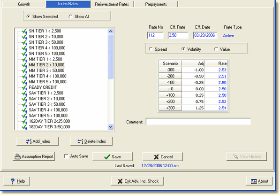The width and height of the screenshot is (280, 195).
Task: Click the checkmark icon beside SAV TIER 4 < 100,000
Action: pyautogui.click(x=24, y=110)
